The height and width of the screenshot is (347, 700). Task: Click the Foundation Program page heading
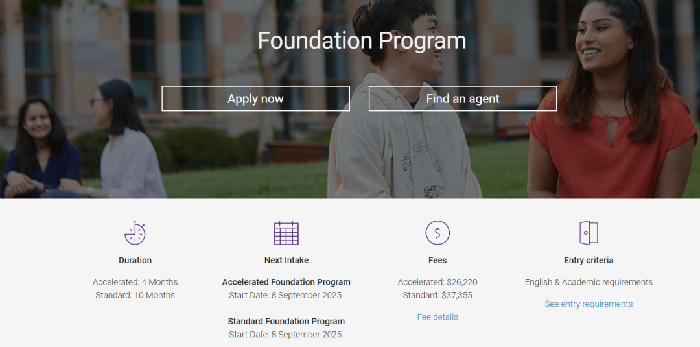(x=362, y=41)
